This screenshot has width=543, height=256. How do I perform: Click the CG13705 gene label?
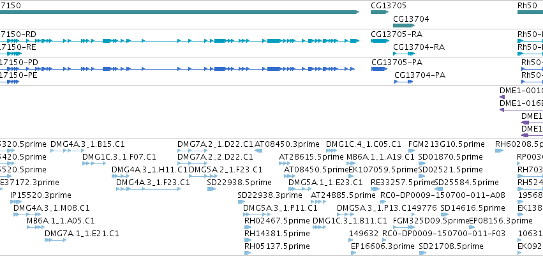(389, 6)
